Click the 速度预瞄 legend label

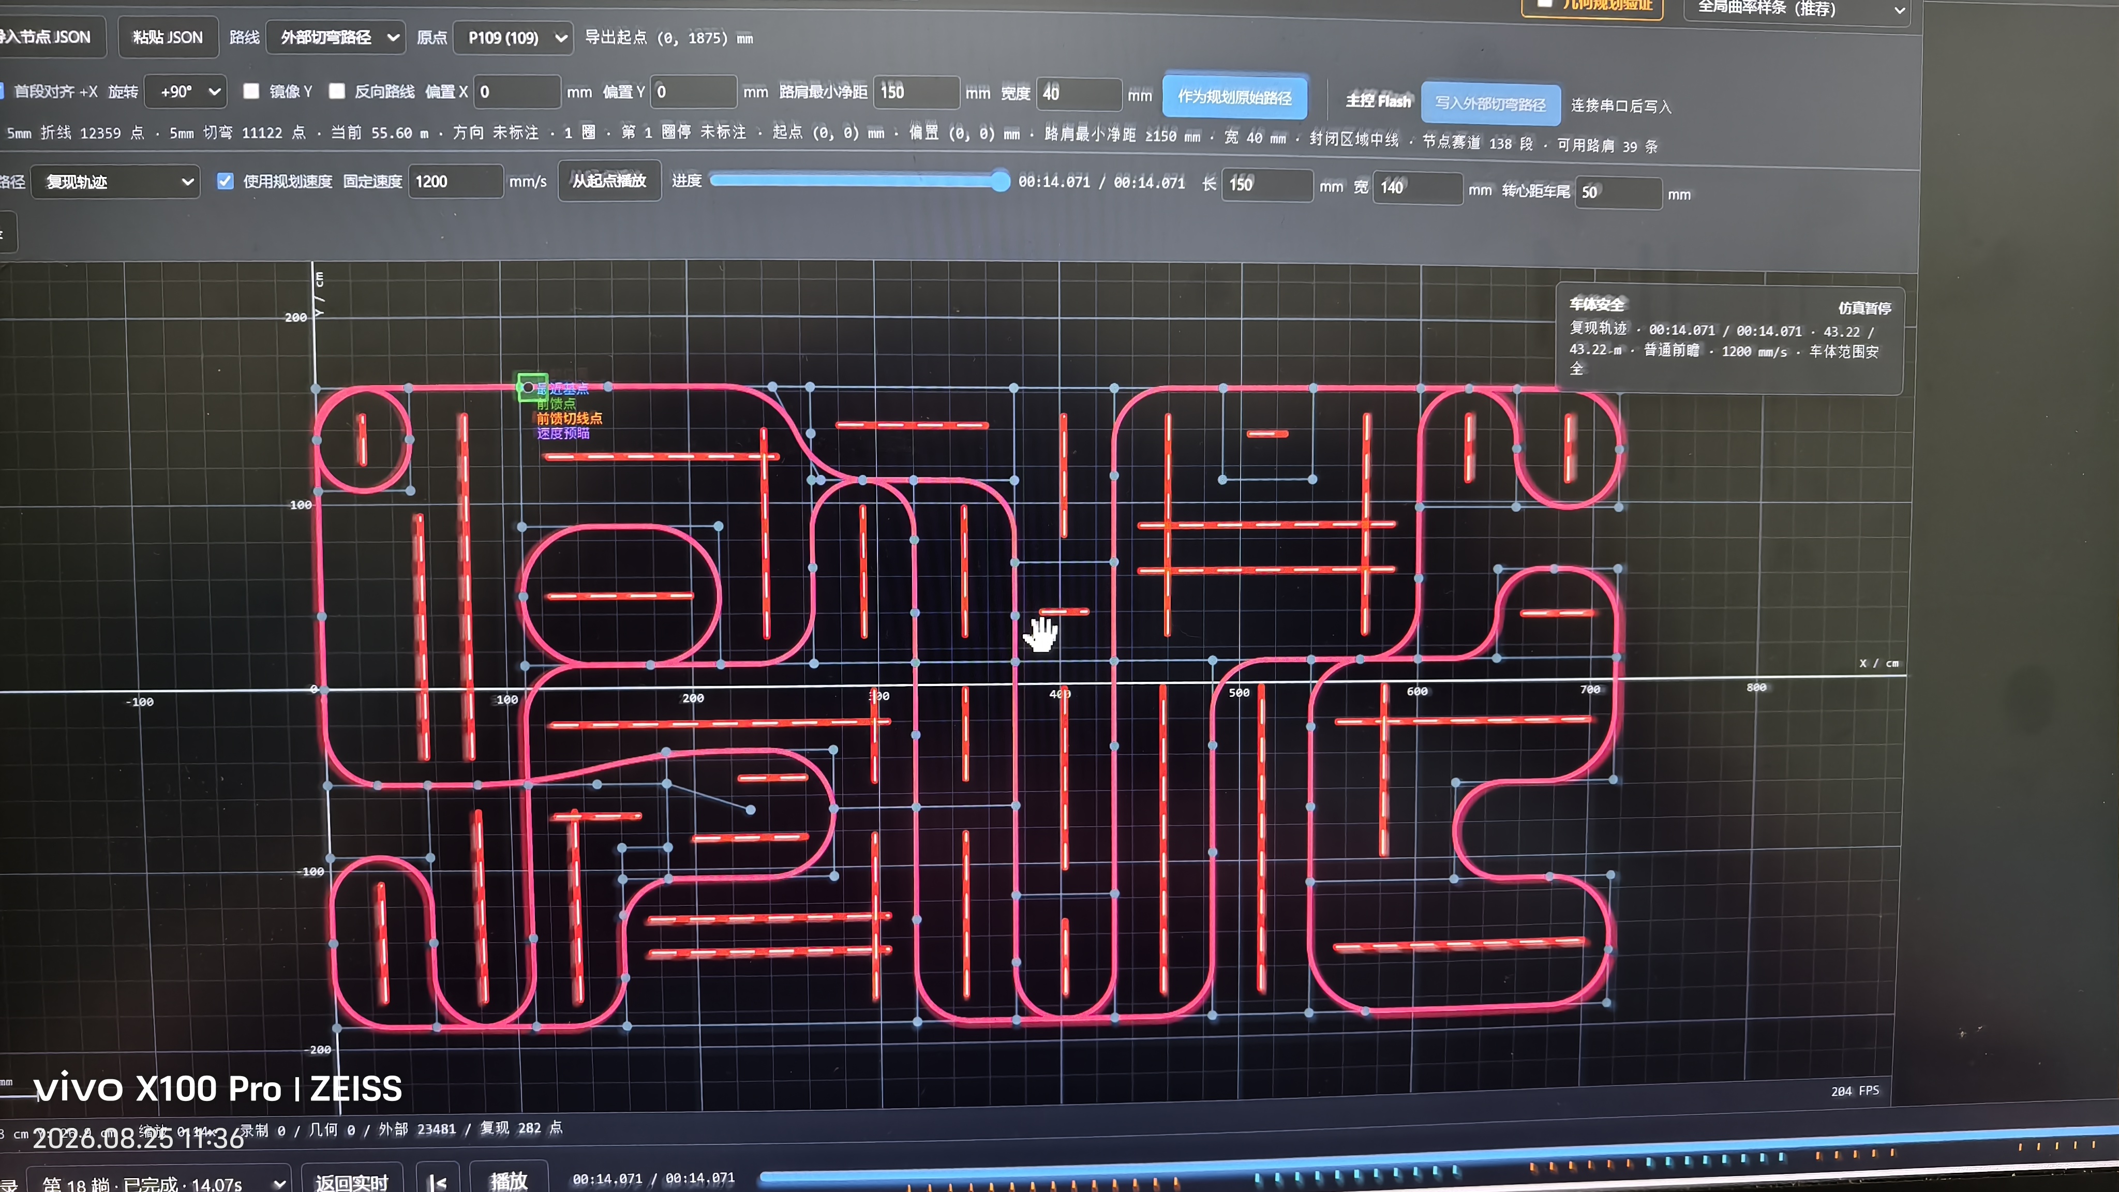563,433
